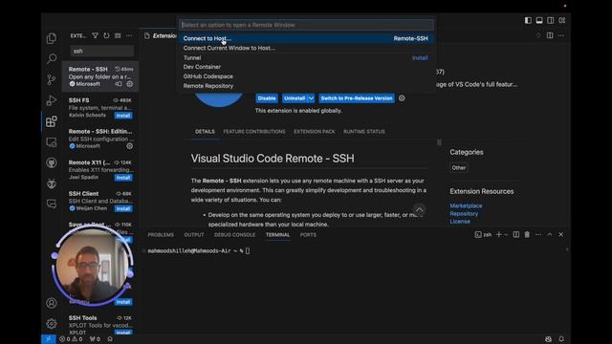Choose Remote Repository option

click(x=306, y=86)
